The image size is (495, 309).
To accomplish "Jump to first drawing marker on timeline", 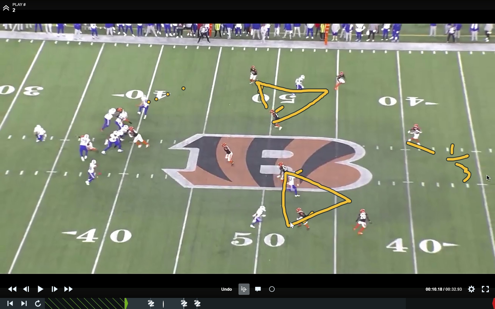I will coord(151,304).
